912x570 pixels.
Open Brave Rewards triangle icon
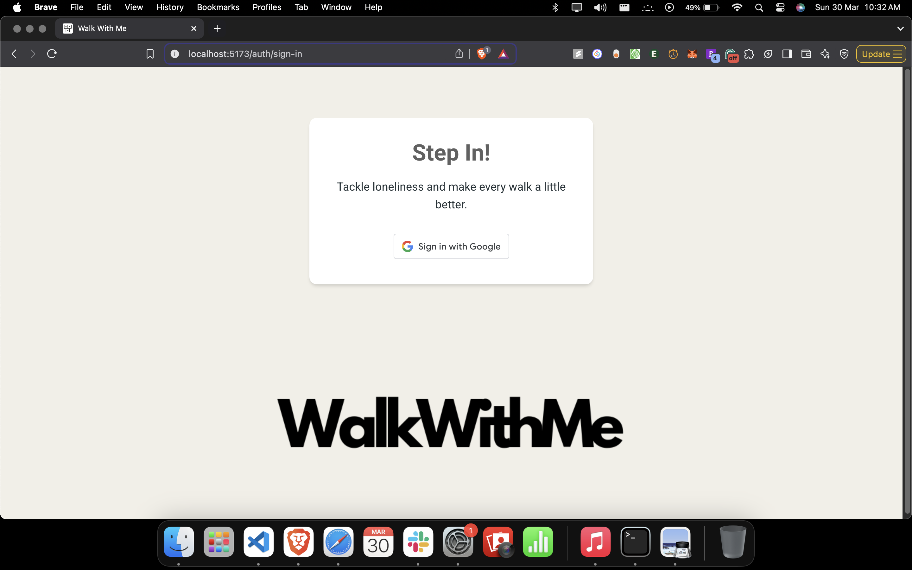[503, 54]
